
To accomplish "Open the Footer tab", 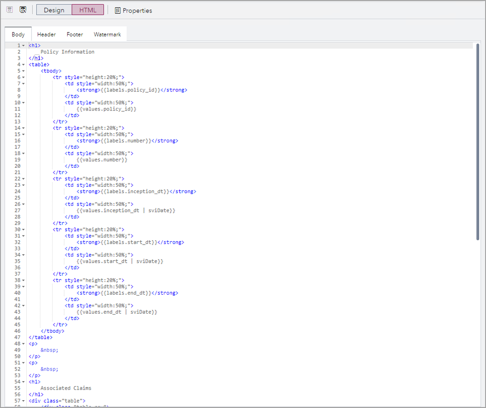I will [75, 35].
